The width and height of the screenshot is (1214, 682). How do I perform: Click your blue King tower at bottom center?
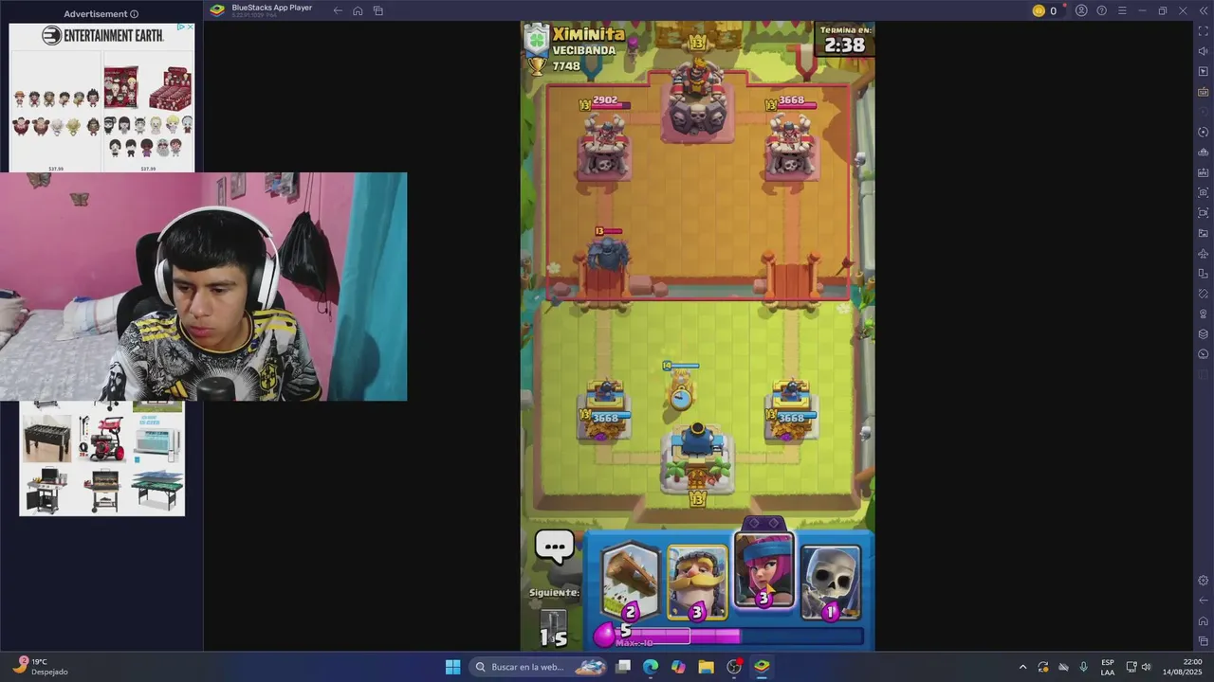pos(697,458)
